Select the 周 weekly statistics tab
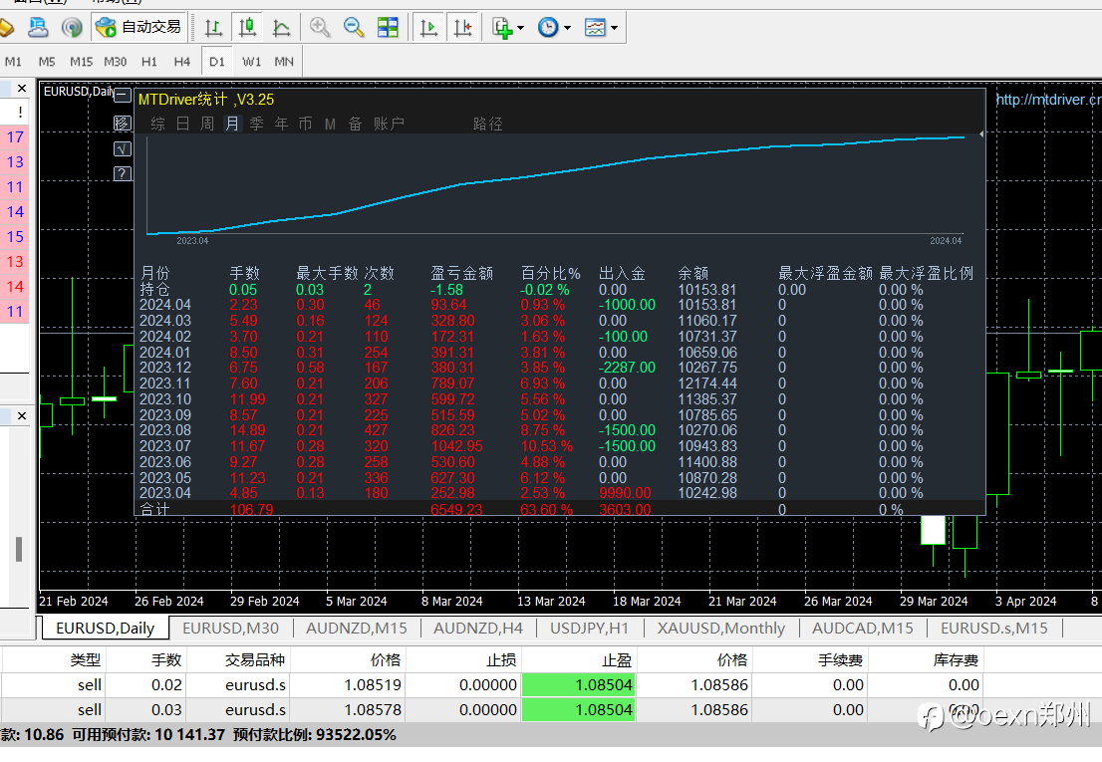The image size is (1102, 762). [x=207, y=124]
